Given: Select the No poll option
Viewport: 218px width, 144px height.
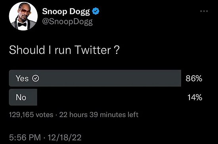Looking at the screenshot, I should coord(23,97).
